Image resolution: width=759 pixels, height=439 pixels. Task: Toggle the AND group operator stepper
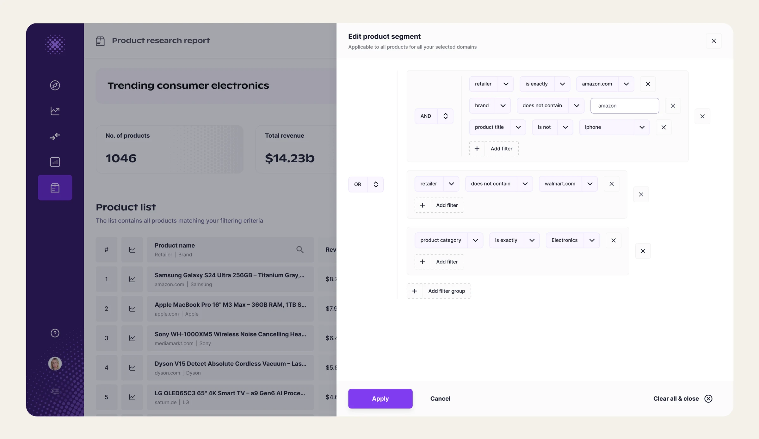[445, 116]
